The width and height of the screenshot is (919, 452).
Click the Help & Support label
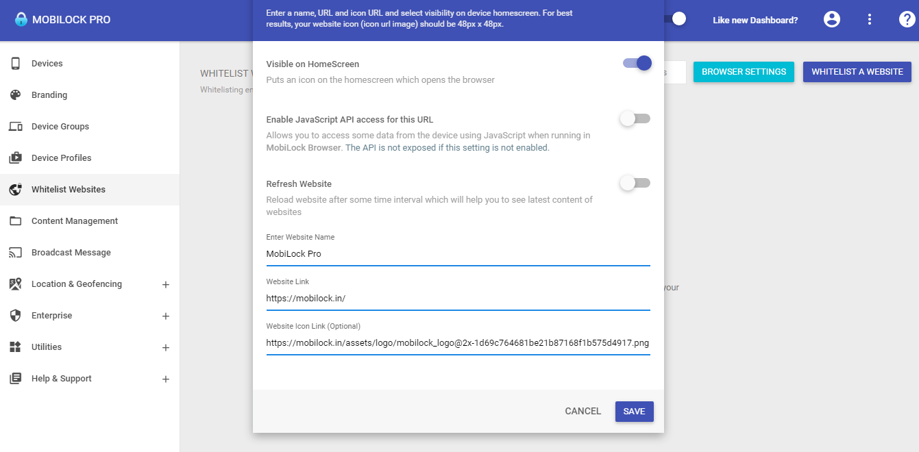tap(62, 379)
